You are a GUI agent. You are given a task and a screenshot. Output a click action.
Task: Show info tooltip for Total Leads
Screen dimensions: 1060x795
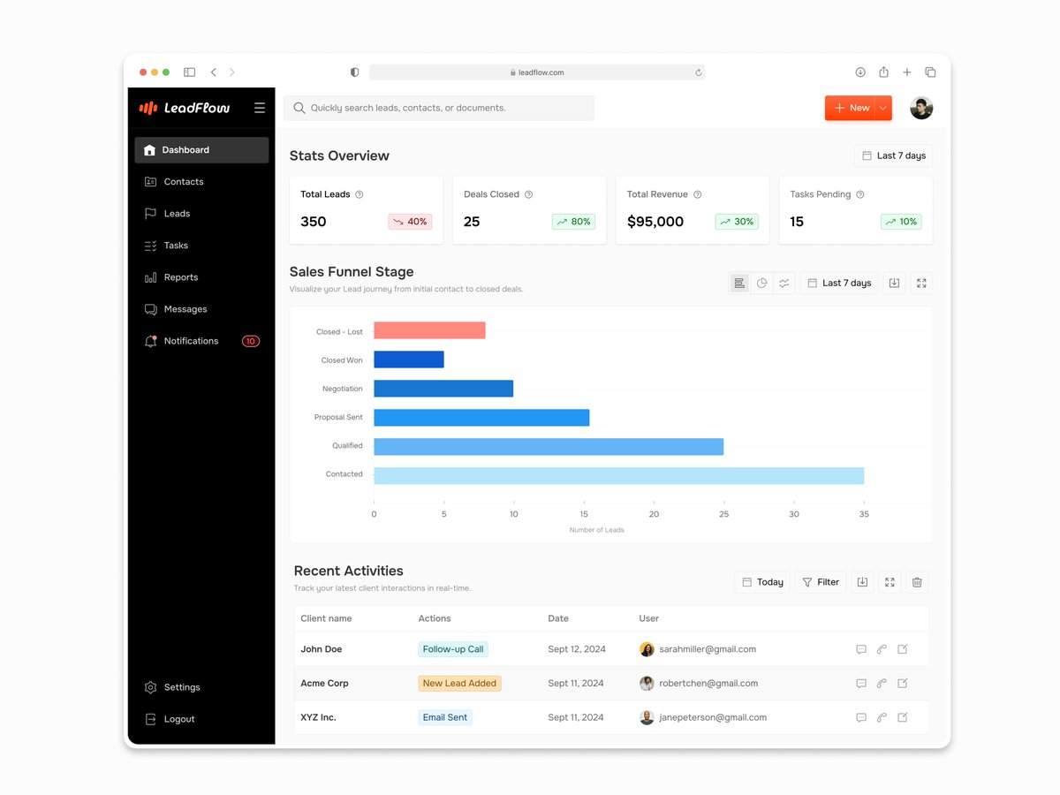pyautogui.click(x=359, y=194)
